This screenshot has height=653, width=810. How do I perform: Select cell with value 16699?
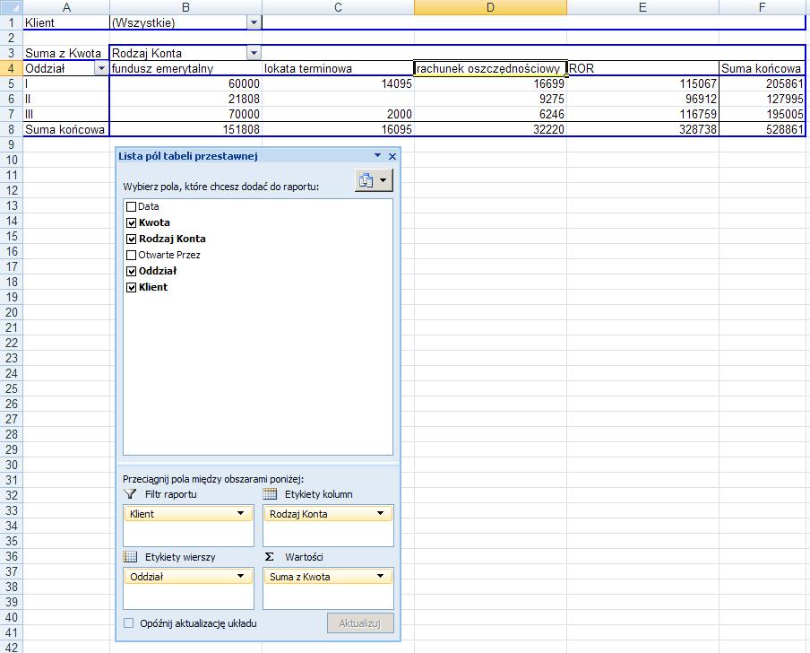pyautogui.click(x=490, y=83)
